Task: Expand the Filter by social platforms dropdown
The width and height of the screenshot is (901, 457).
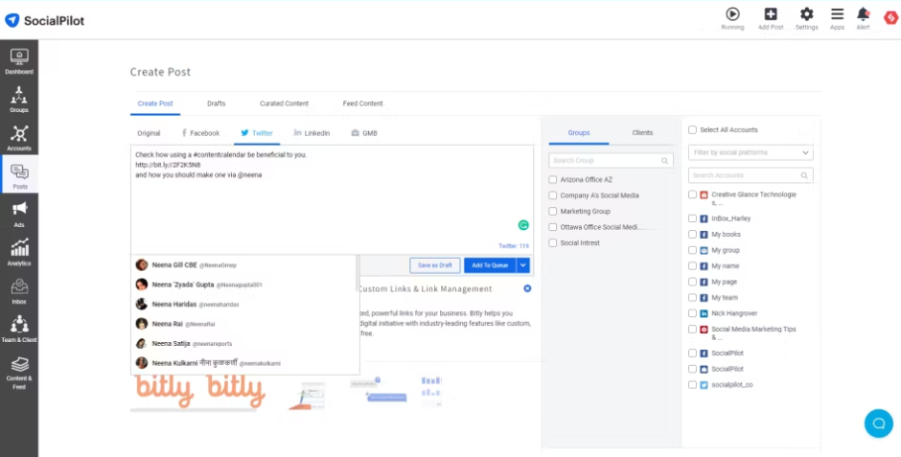Action: [x=751, y=152]
